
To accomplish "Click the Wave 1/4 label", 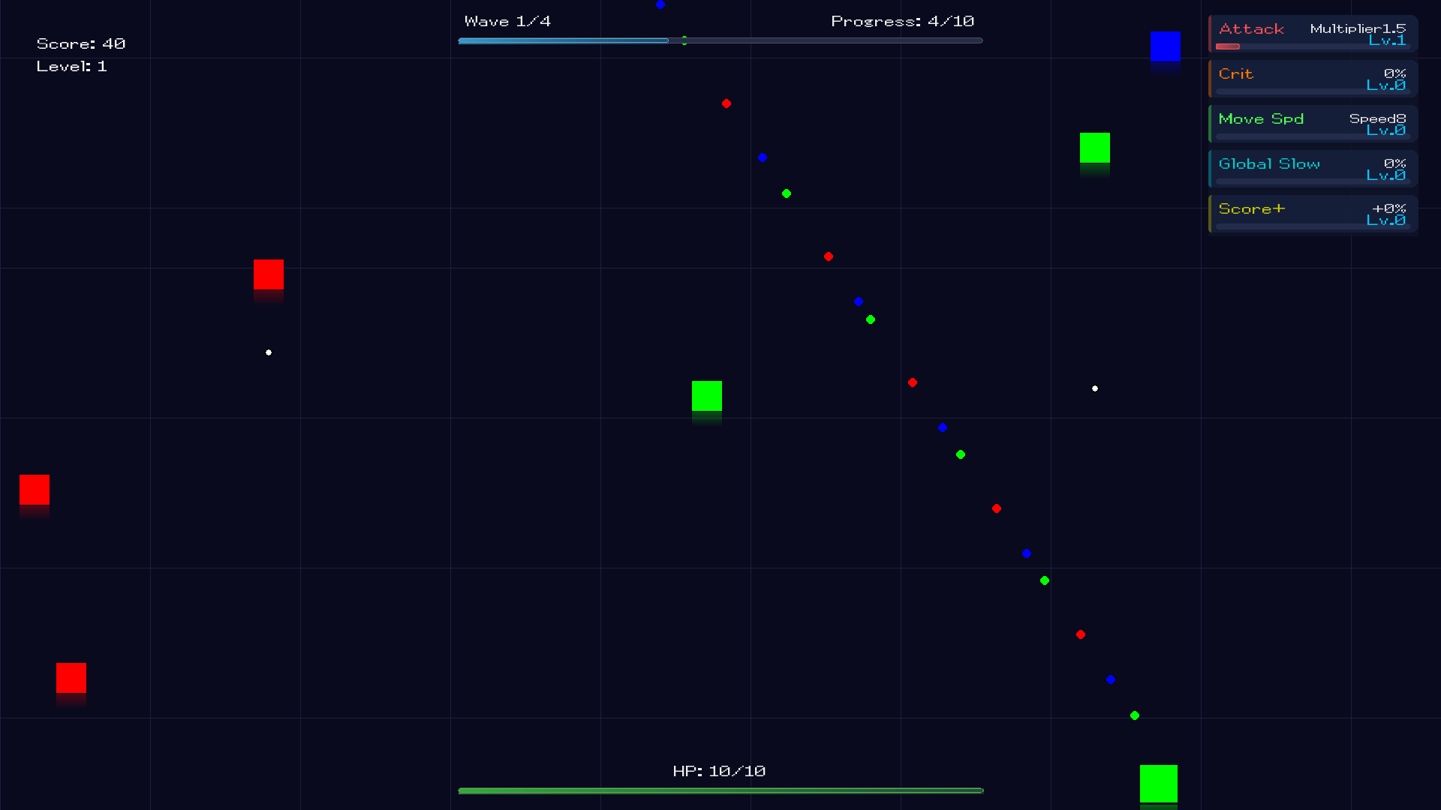I will [x=507, y=22].
